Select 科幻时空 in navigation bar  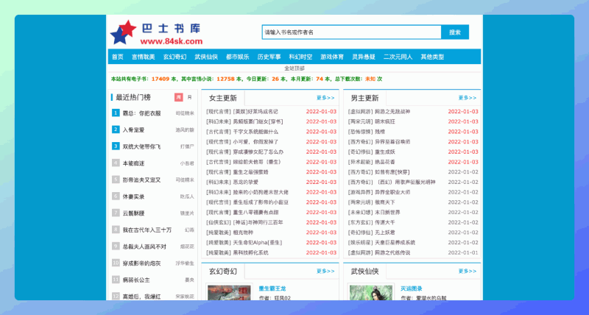pyautogui.click(x=300, y=57)
